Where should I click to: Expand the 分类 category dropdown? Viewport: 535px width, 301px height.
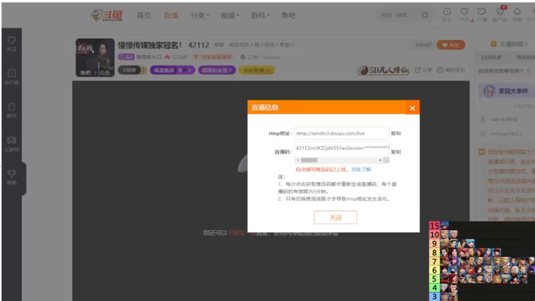(x=199, y=15)
